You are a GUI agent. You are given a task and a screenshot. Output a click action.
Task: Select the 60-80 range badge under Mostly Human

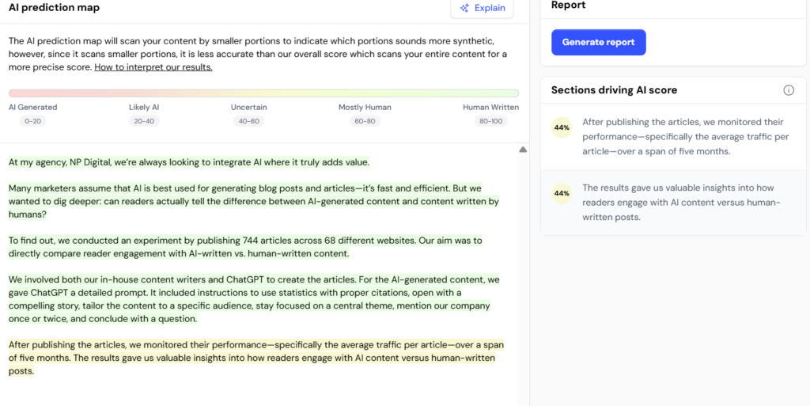coord(365,121)
